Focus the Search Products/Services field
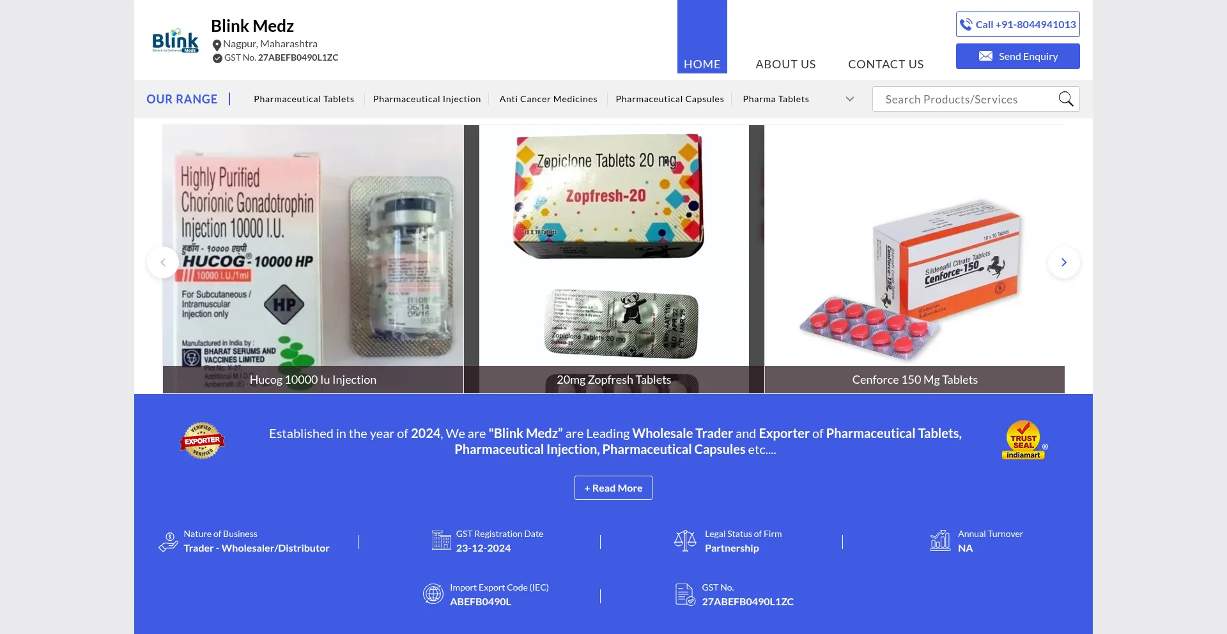 [x=968, y=99]
